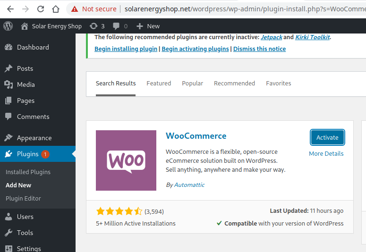
Task: Open the 3 pending updates icon
Action: tap(97, 26)
